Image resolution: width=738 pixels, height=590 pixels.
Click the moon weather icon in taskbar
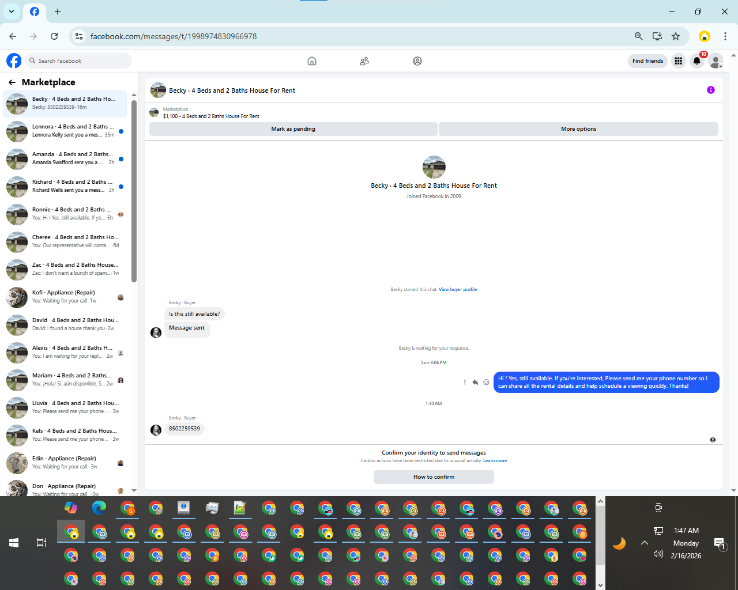(619, 543)
